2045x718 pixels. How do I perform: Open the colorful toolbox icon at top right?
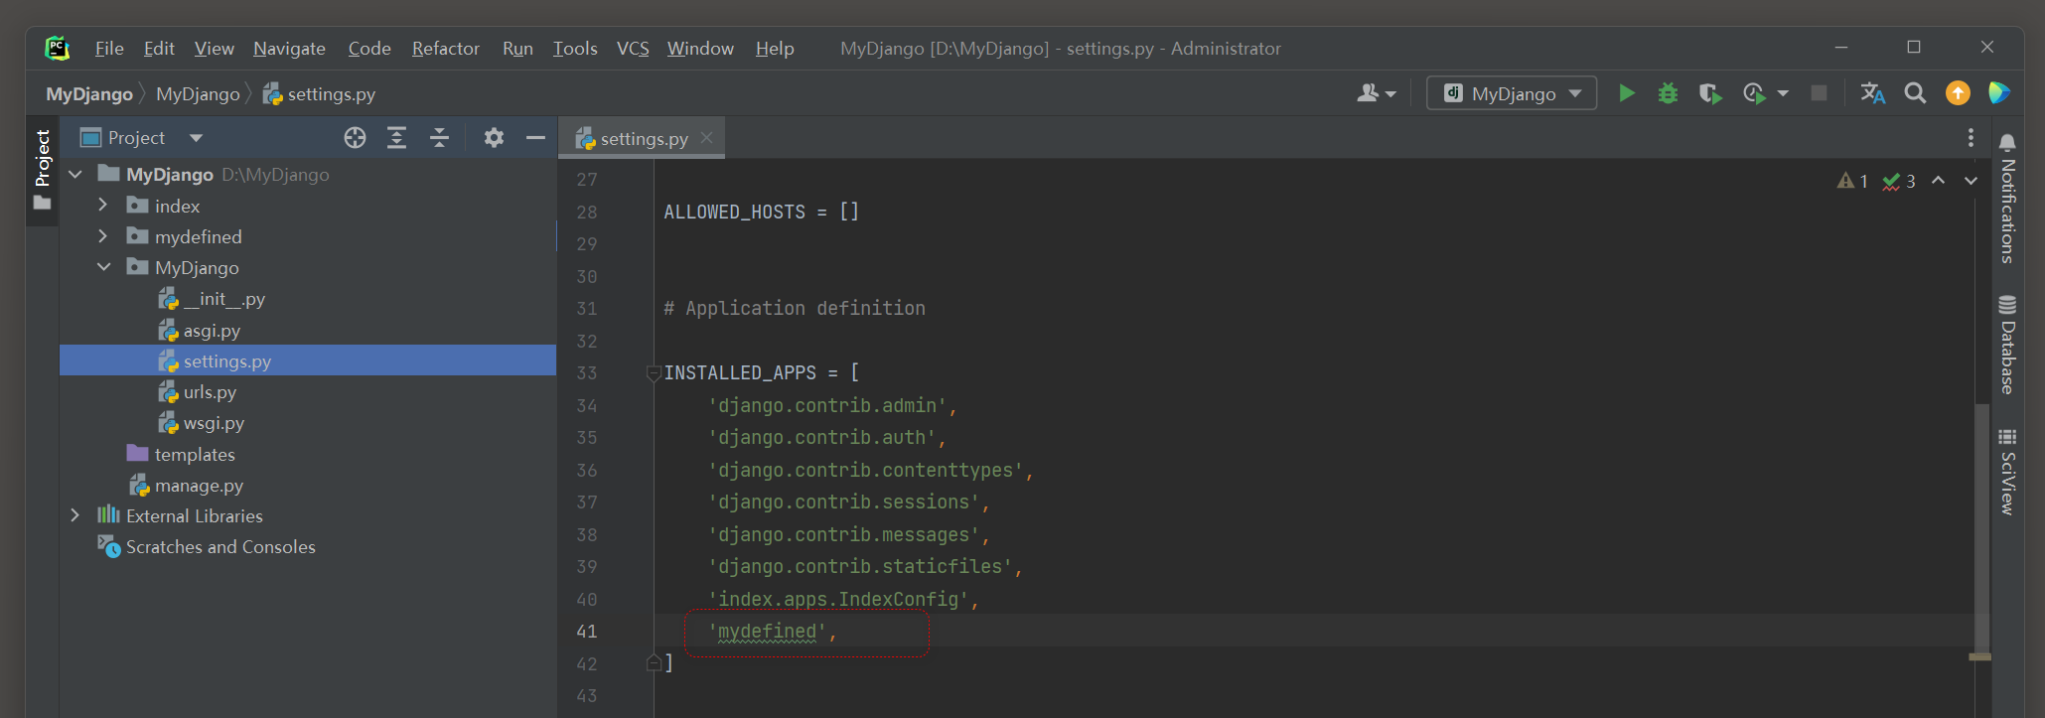coord(1999,93)
